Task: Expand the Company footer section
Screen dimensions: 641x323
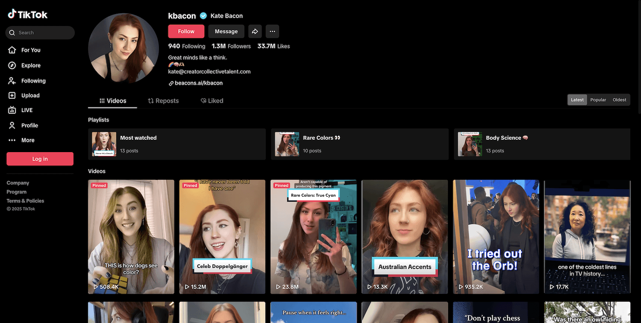Action: point(18,183)
